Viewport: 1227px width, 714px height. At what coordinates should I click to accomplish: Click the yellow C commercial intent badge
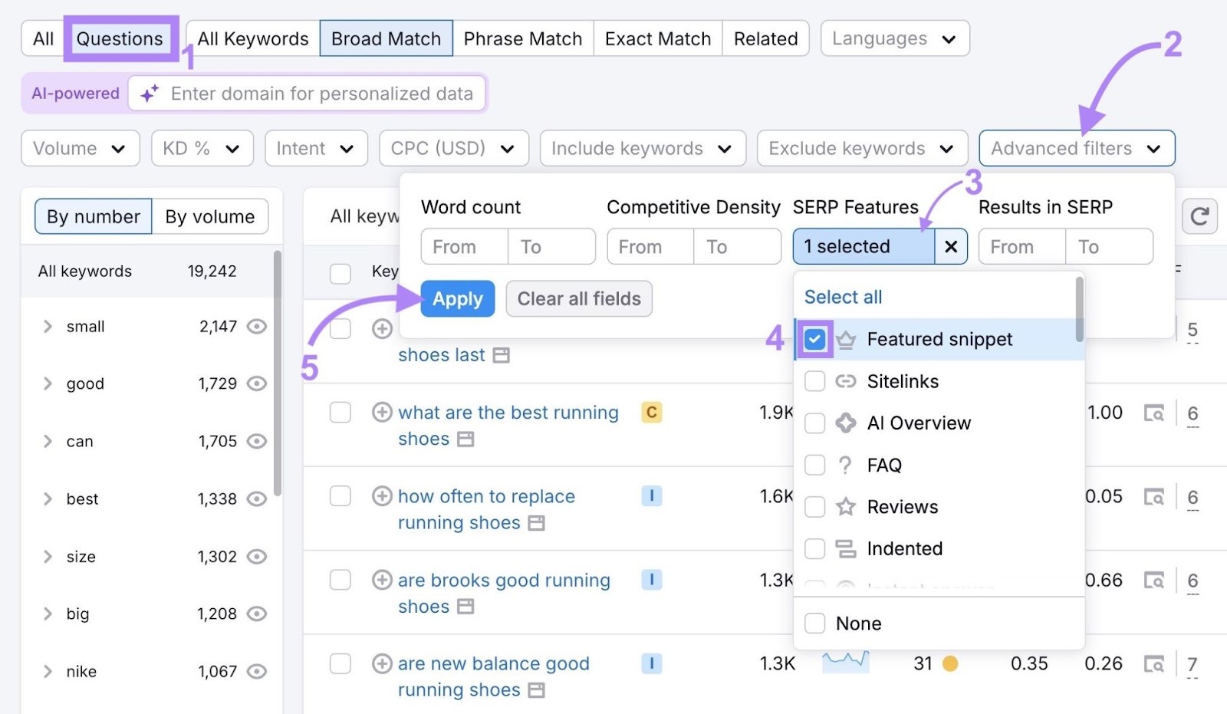point(651,412)
